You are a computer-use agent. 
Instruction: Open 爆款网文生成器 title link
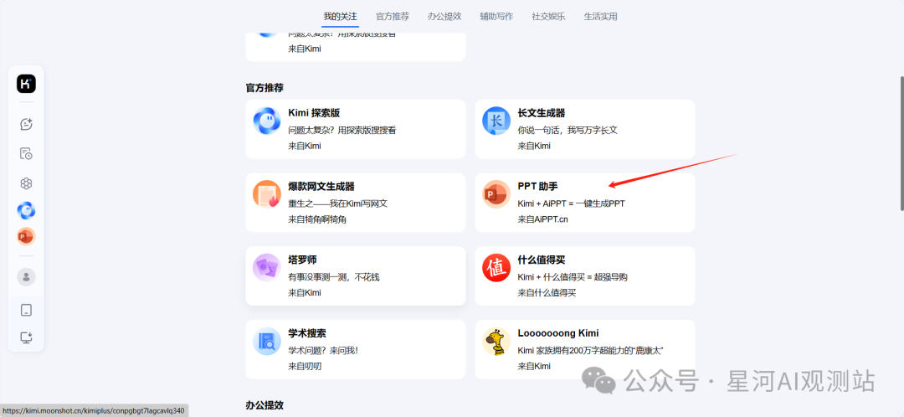[321, 186]
